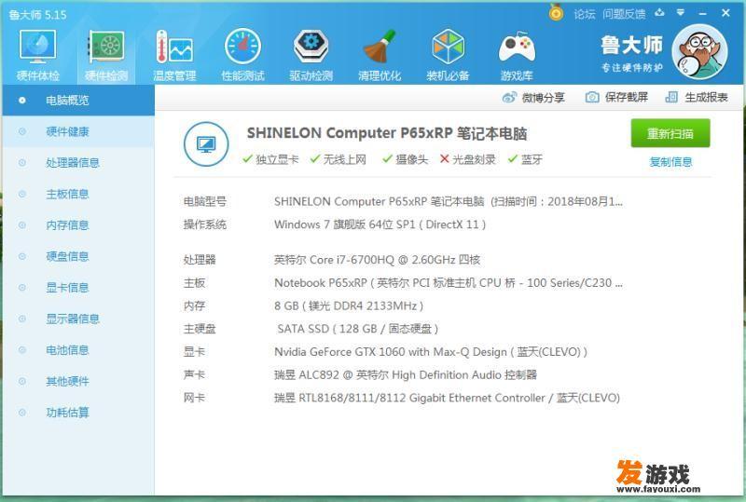Screen dimensions: 746x502
Task: Open 温度管理 temperature management icon
Action: click(174, 55)
